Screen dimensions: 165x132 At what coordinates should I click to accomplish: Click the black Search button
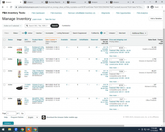click(x=55, y=26)
